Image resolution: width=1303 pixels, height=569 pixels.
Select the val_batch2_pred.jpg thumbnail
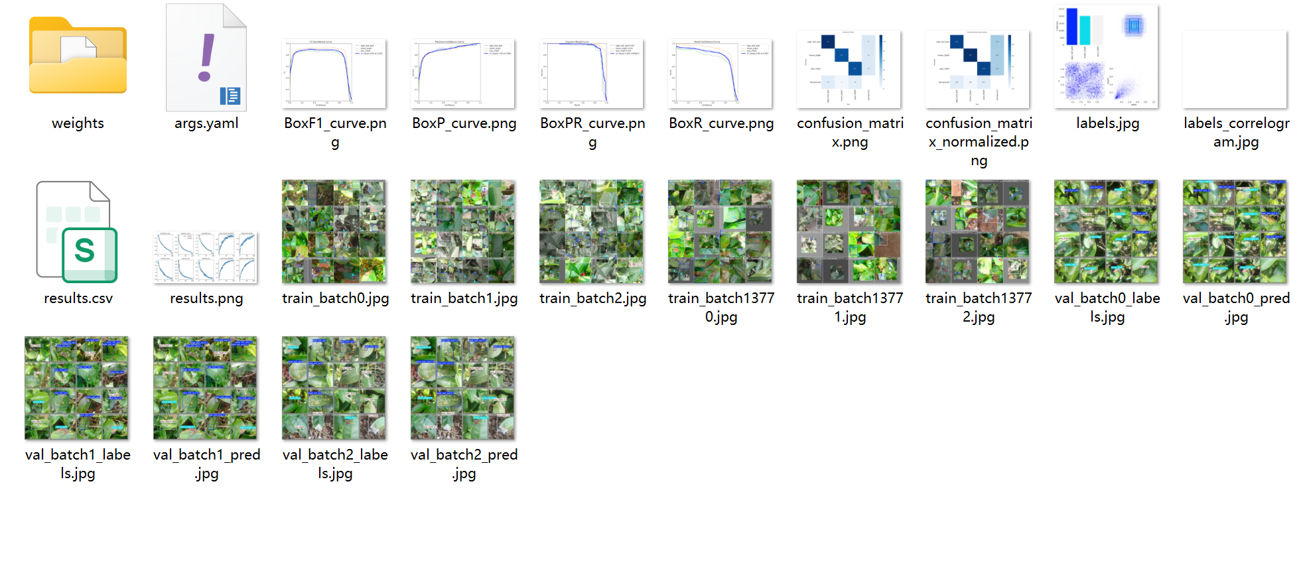pyautogui.click(x=463, y=388)
